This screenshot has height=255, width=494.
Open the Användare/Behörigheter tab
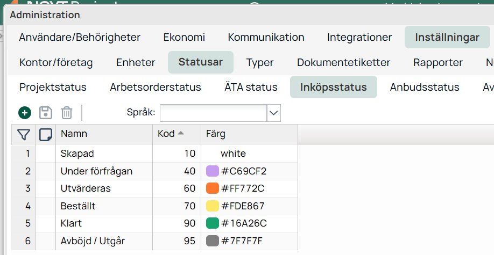coord(80,37)
